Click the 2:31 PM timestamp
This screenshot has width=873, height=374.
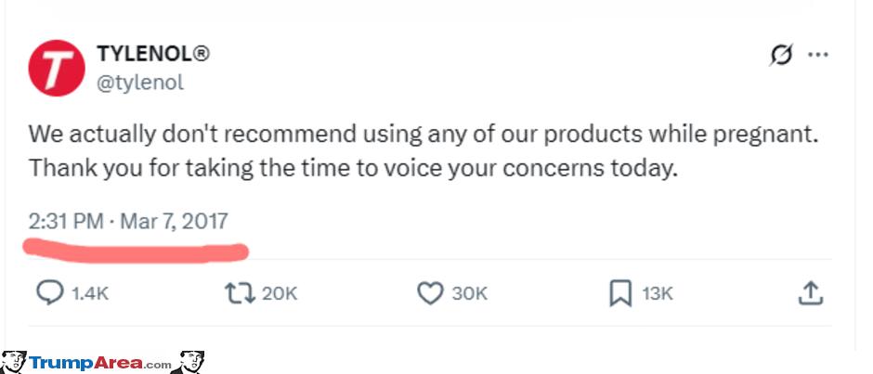63,223
